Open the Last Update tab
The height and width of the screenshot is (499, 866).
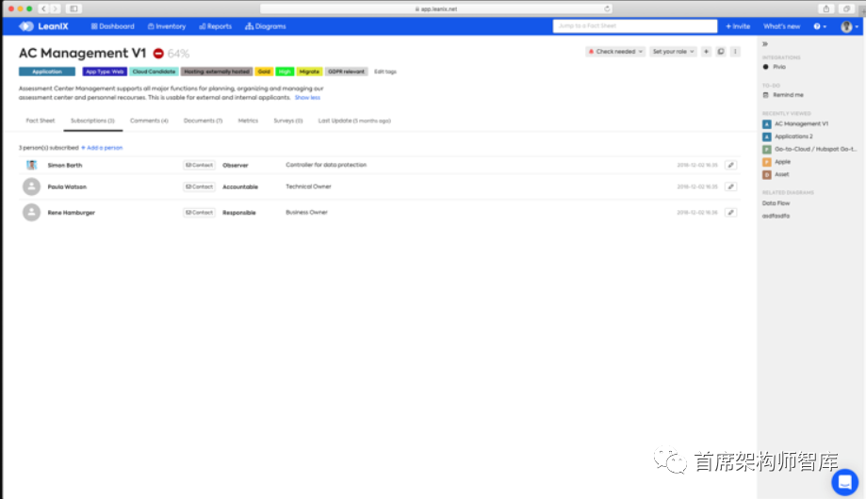tap(354, 121)
